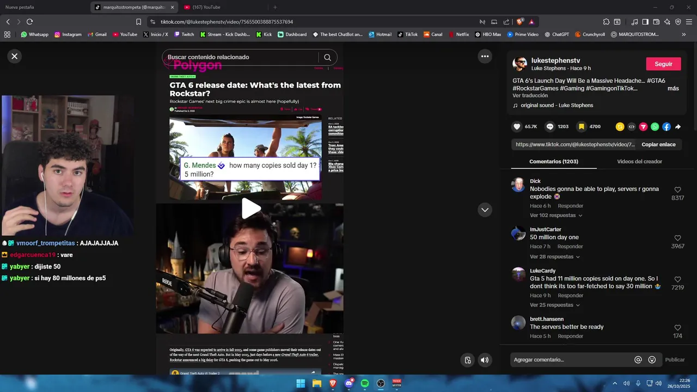Like ImJustCarter's comment heart
697x392 pixels.
coord(677,238)
